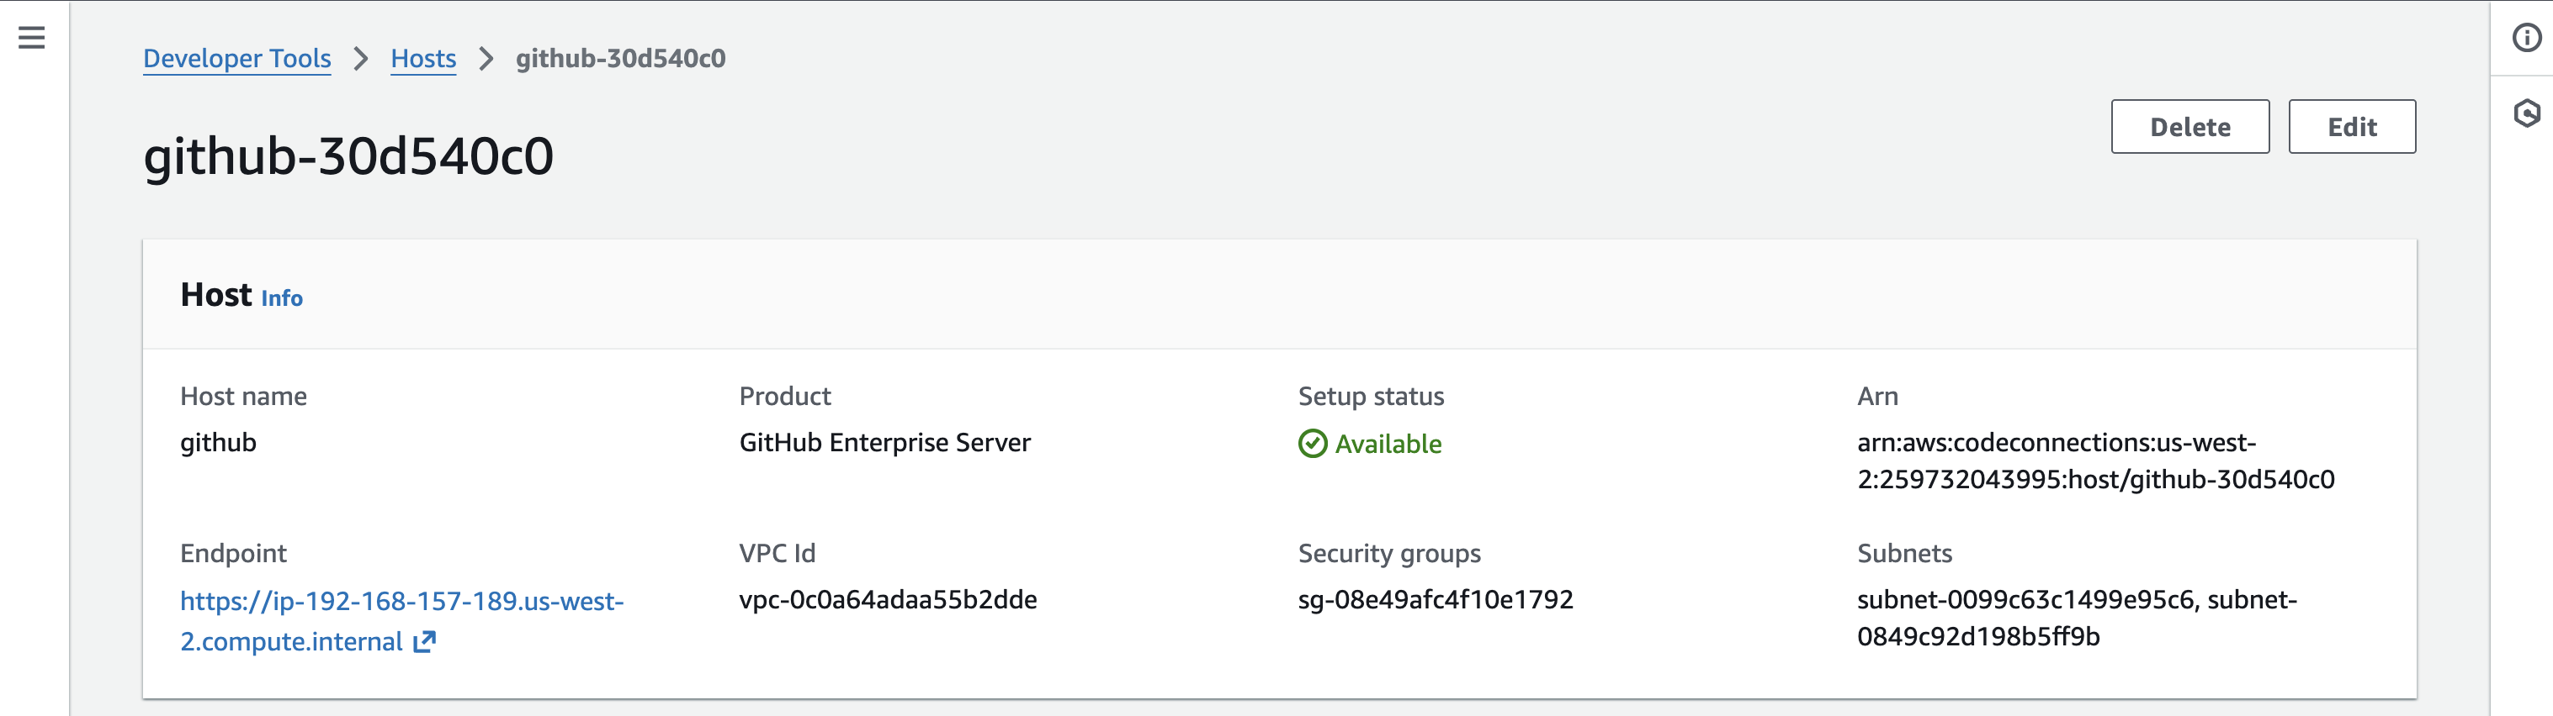Delete the github-30d540c0 host

(2189, 127)
